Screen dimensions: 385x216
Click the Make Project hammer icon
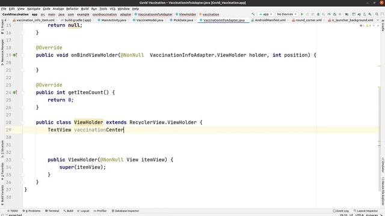pos(253,14)
